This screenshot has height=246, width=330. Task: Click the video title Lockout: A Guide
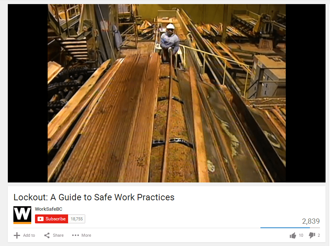pos(94,197)
